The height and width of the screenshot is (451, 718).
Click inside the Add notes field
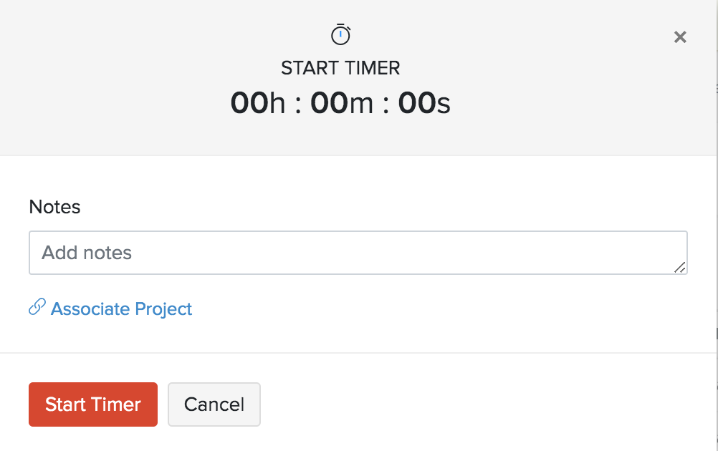(x=358, y=252)
